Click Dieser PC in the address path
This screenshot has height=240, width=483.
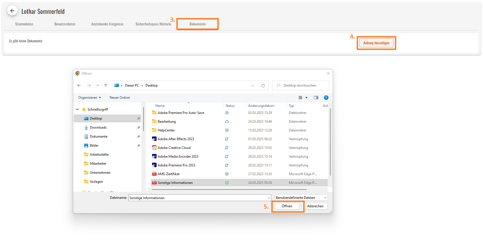(132, 85)
